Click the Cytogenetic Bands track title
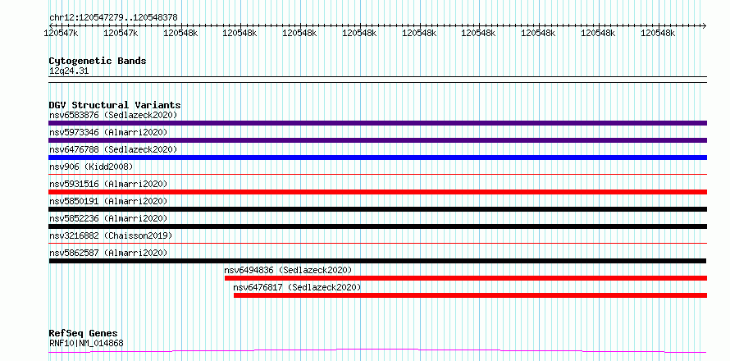The width and height of the screenshot is (730, 361). point(98,61)
